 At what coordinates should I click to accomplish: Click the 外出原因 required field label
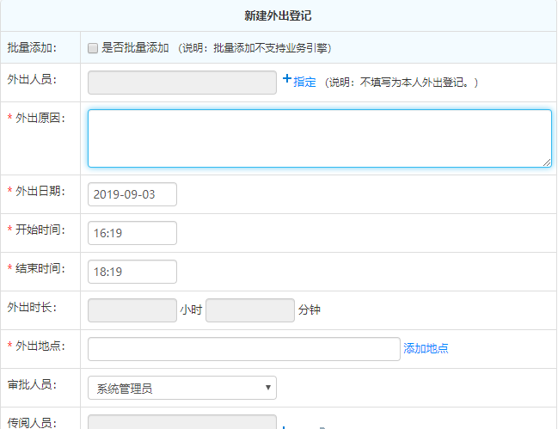[40, 117]
